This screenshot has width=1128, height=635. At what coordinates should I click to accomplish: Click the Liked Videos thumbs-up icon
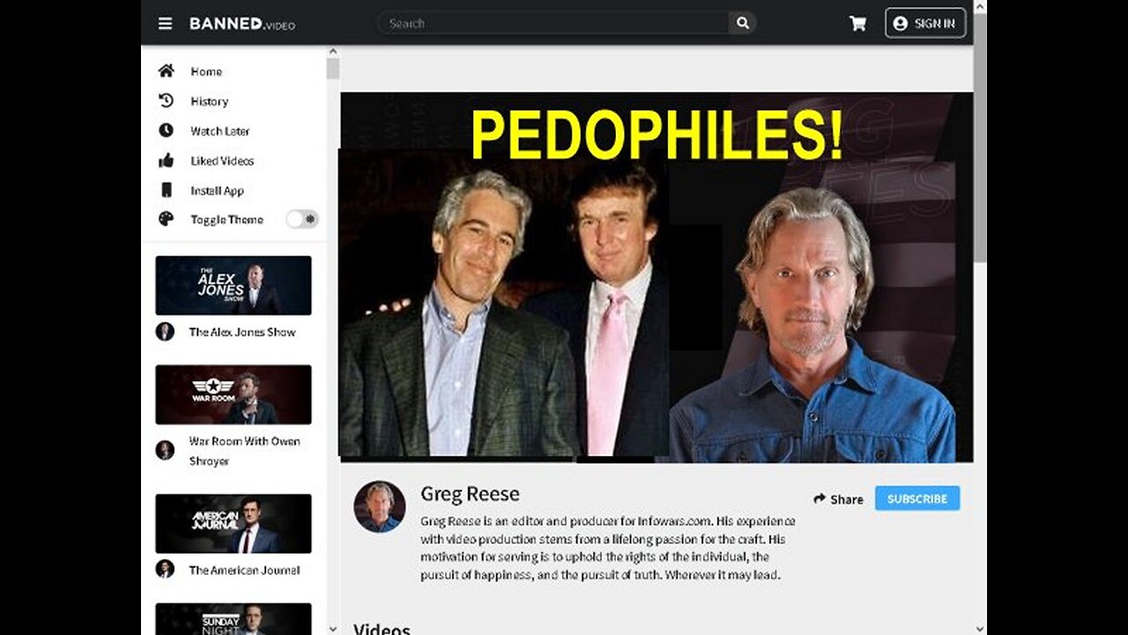point(166,161)
